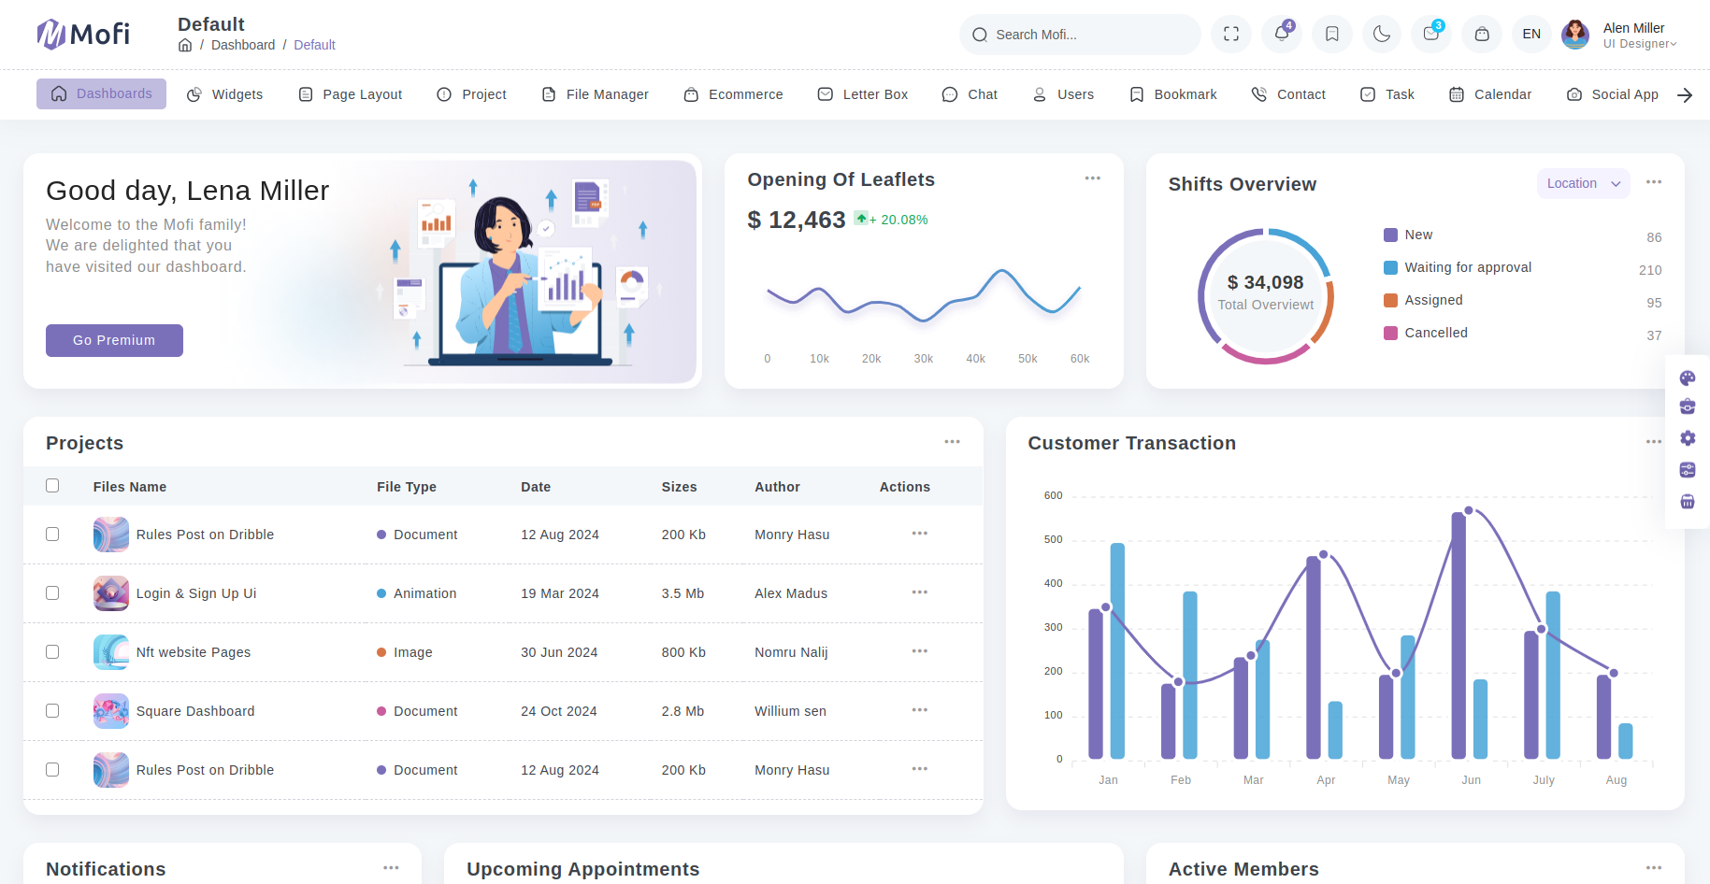Open the color palette customizer icon
This screenshot has width=1710, height=884.
pyautogui.click(x=1688, y=378)
